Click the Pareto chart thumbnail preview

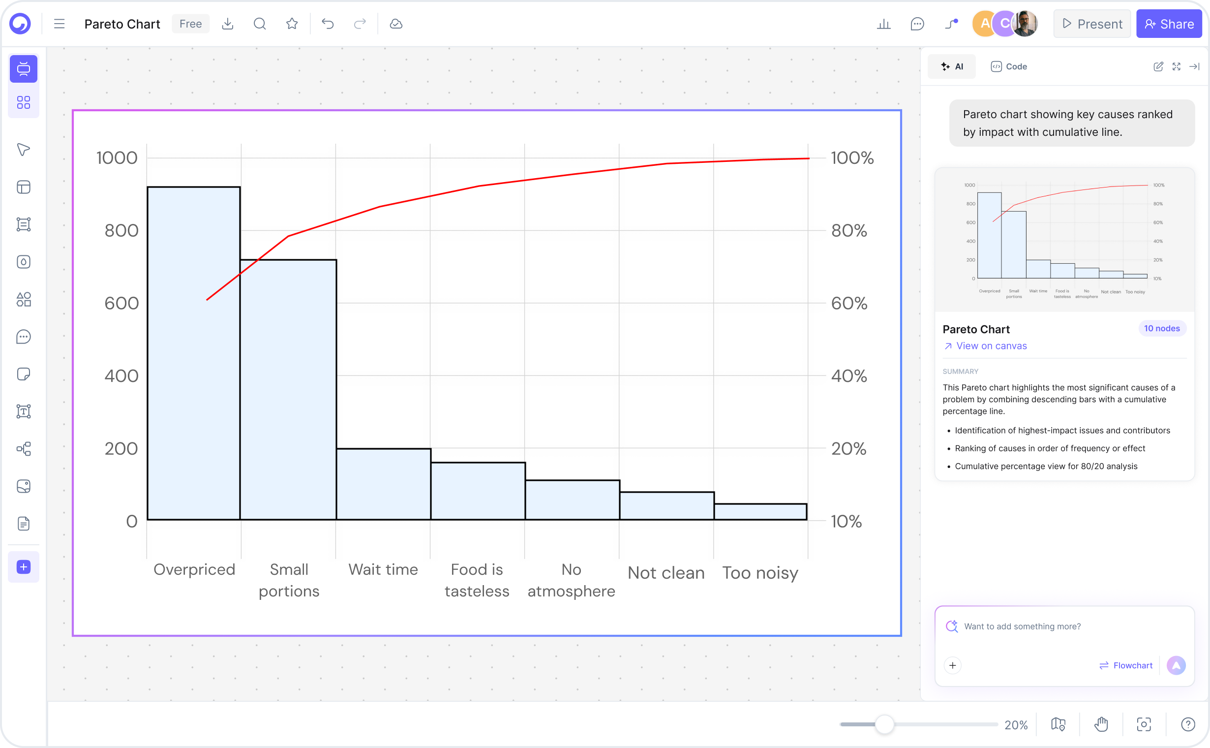1064,241
